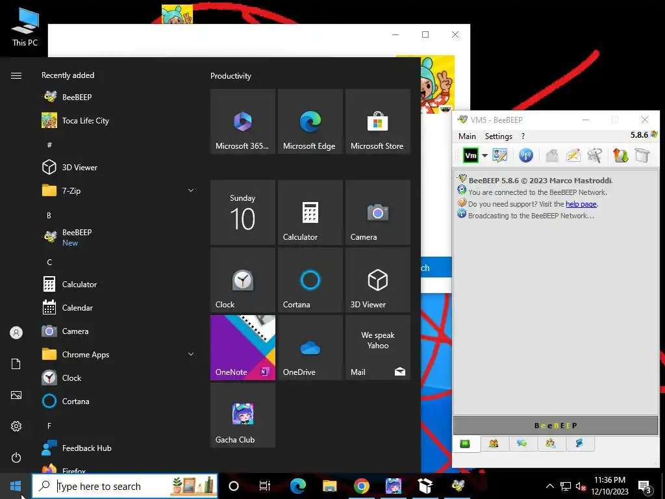Image resolution: width=665 pixels, height=499 pixels.
Task: Open Calendar from the app list
Action: 119,307
